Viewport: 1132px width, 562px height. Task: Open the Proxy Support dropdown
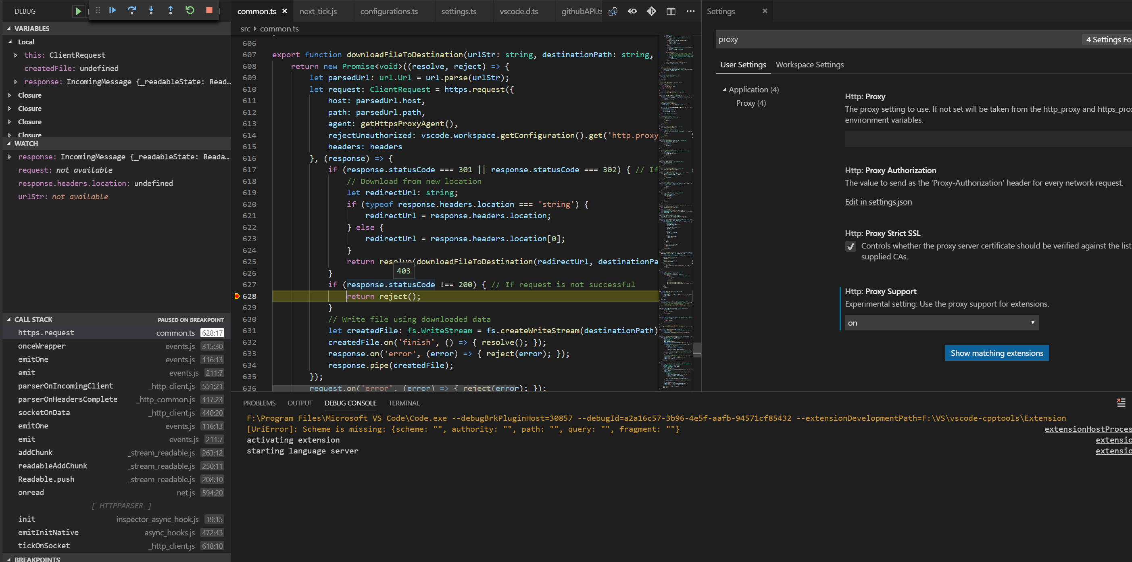coord(941,323)
